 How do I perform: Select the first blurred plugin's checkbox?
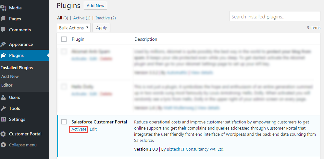click(x=64, y=51)
